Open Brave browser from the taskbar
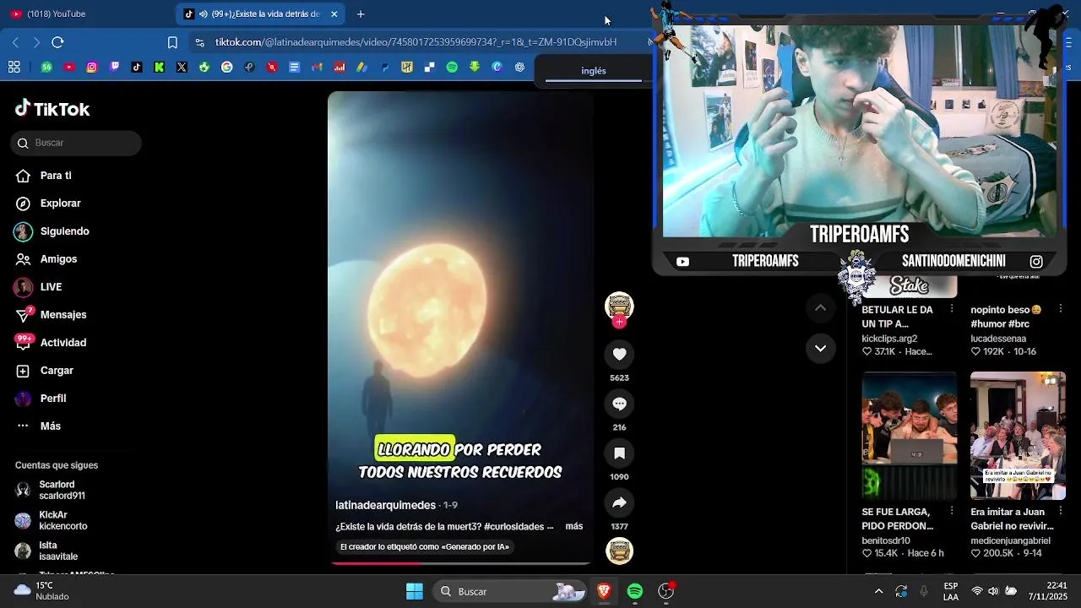The height and width of the screenshot is (608, 1081). (x=604, y=591)
